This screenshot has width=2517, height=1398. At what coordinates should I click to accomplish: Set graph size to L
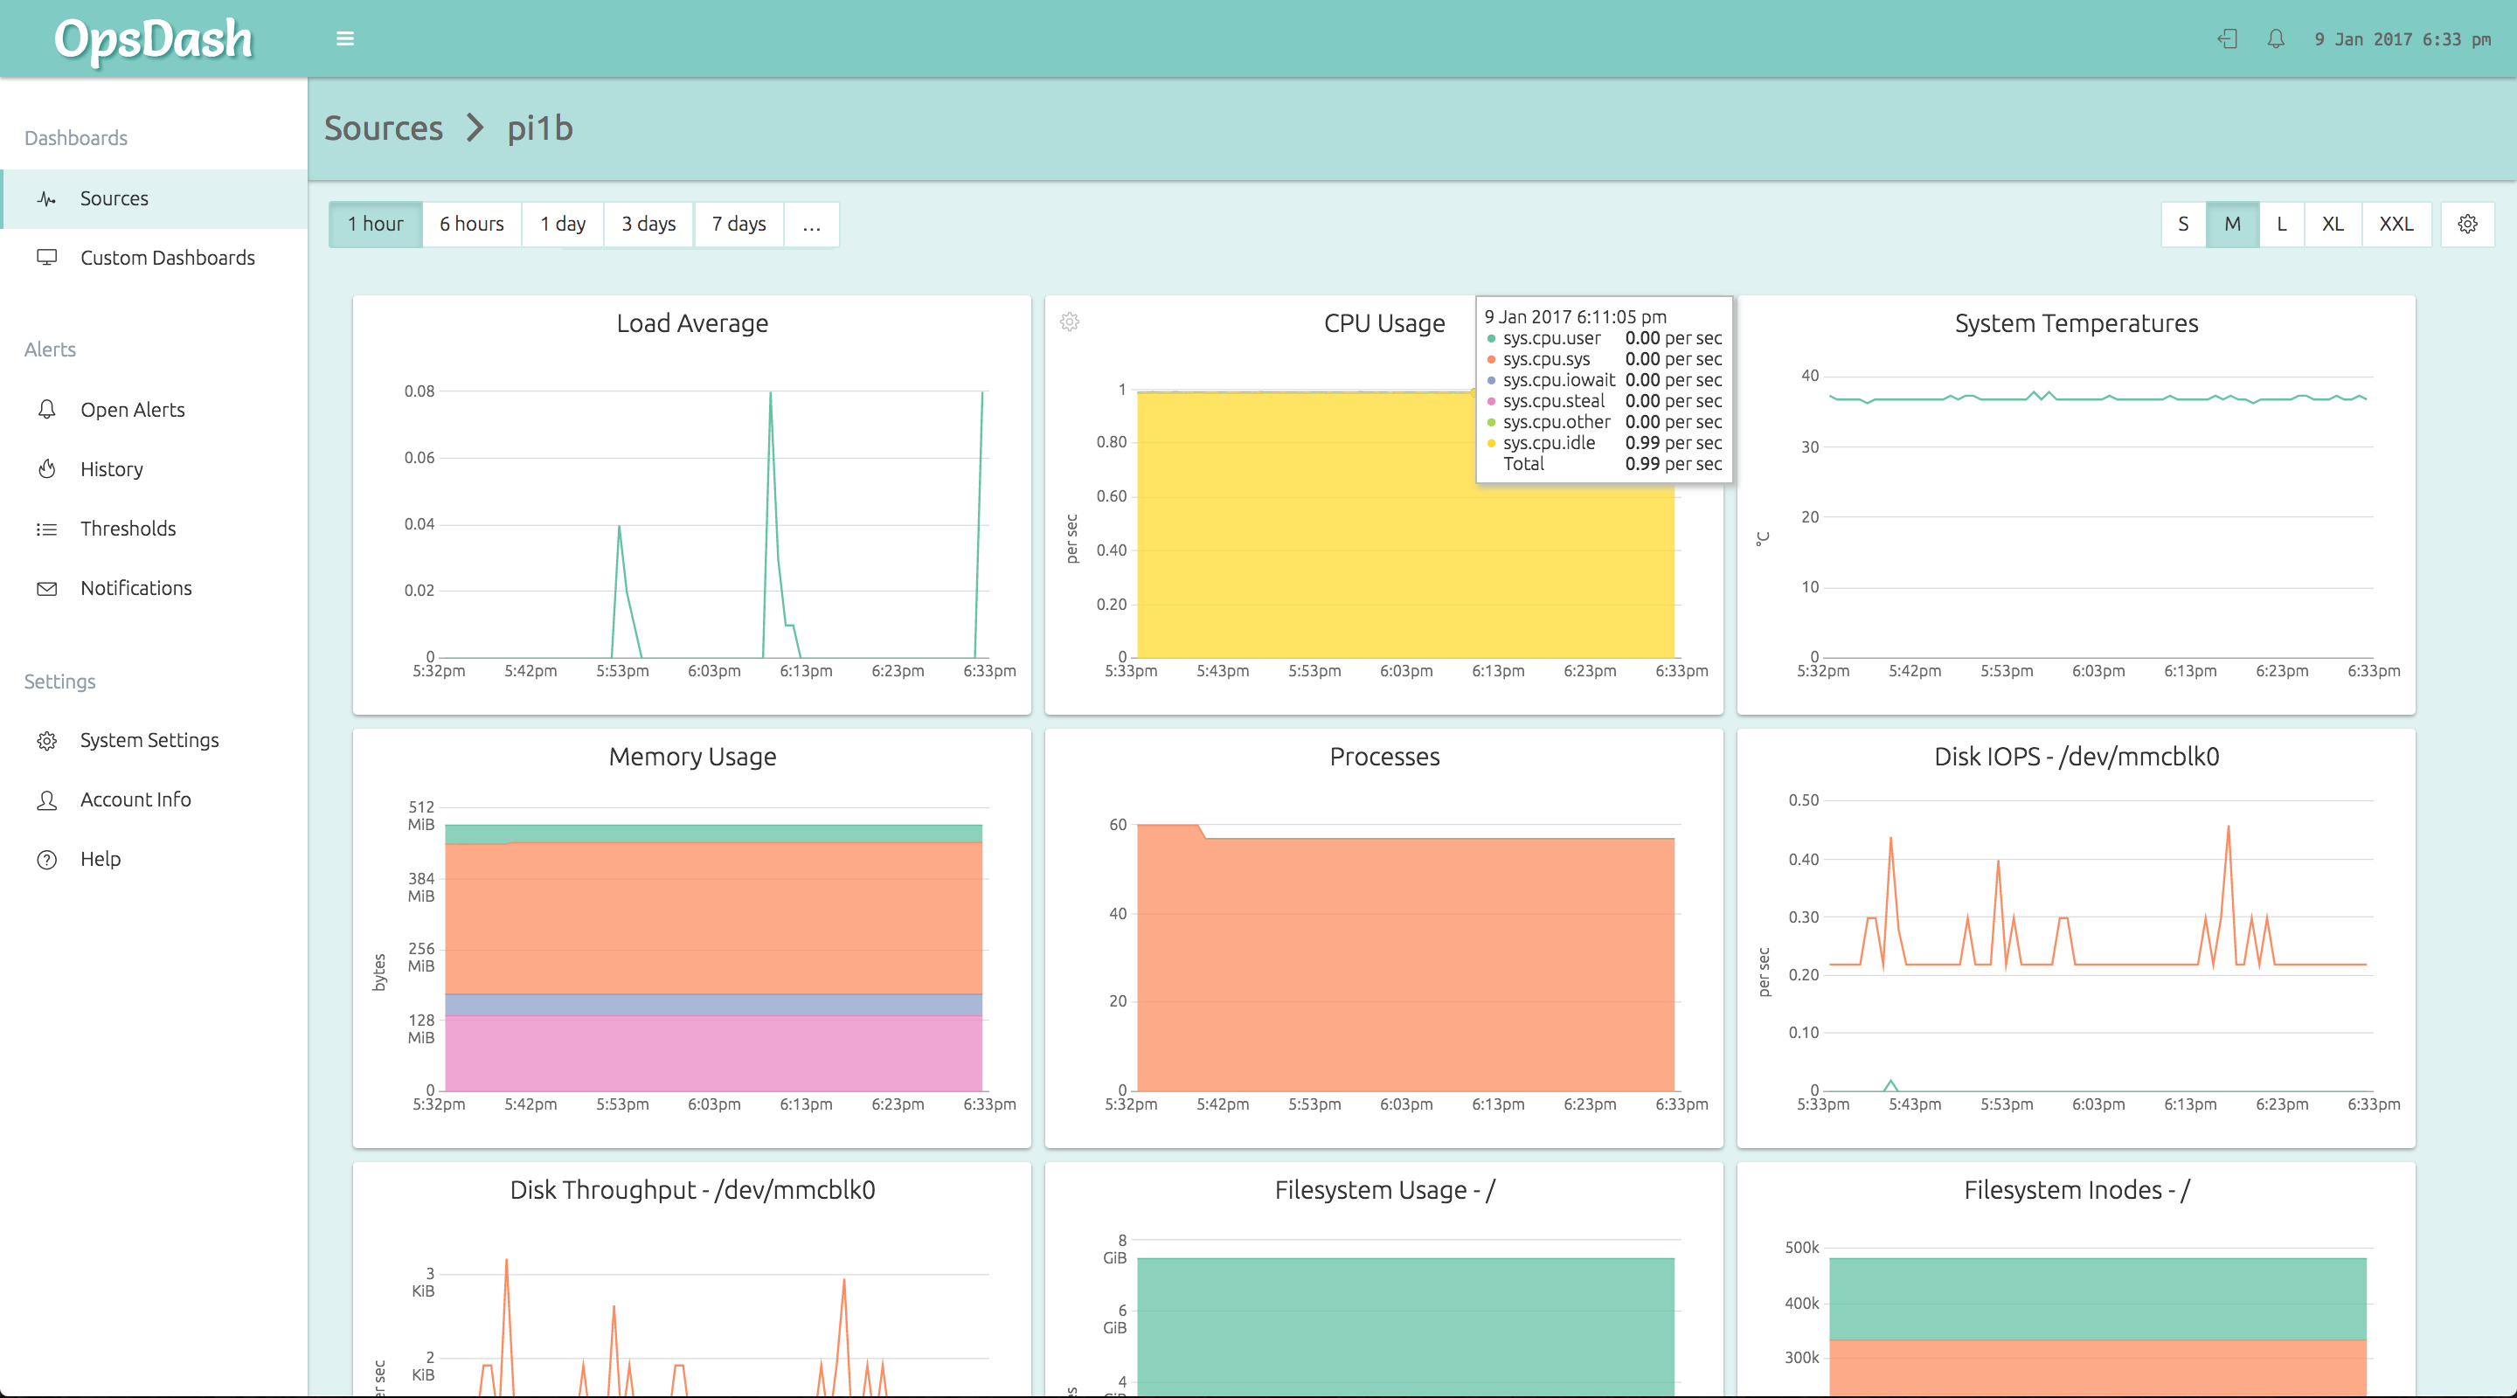(2282, 225)
